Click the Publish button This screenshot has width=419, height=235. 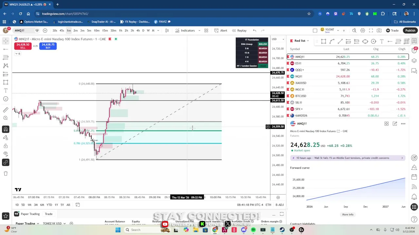click(x=410, y=30)
